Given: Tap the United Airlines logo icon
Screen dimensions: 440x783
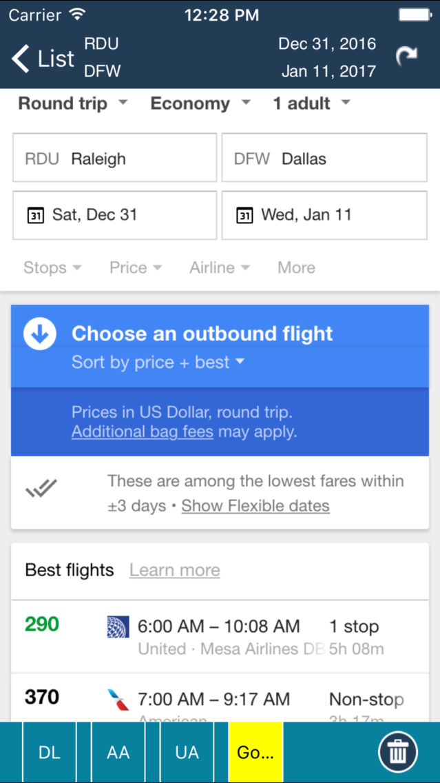Looking at the screenshot, I should pyautogui.click(x=118, y=627).
